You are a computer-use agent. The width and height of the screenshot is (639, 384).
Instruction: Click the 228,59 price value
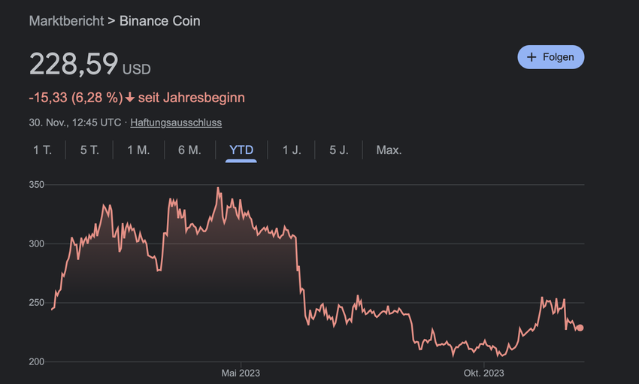73,63
